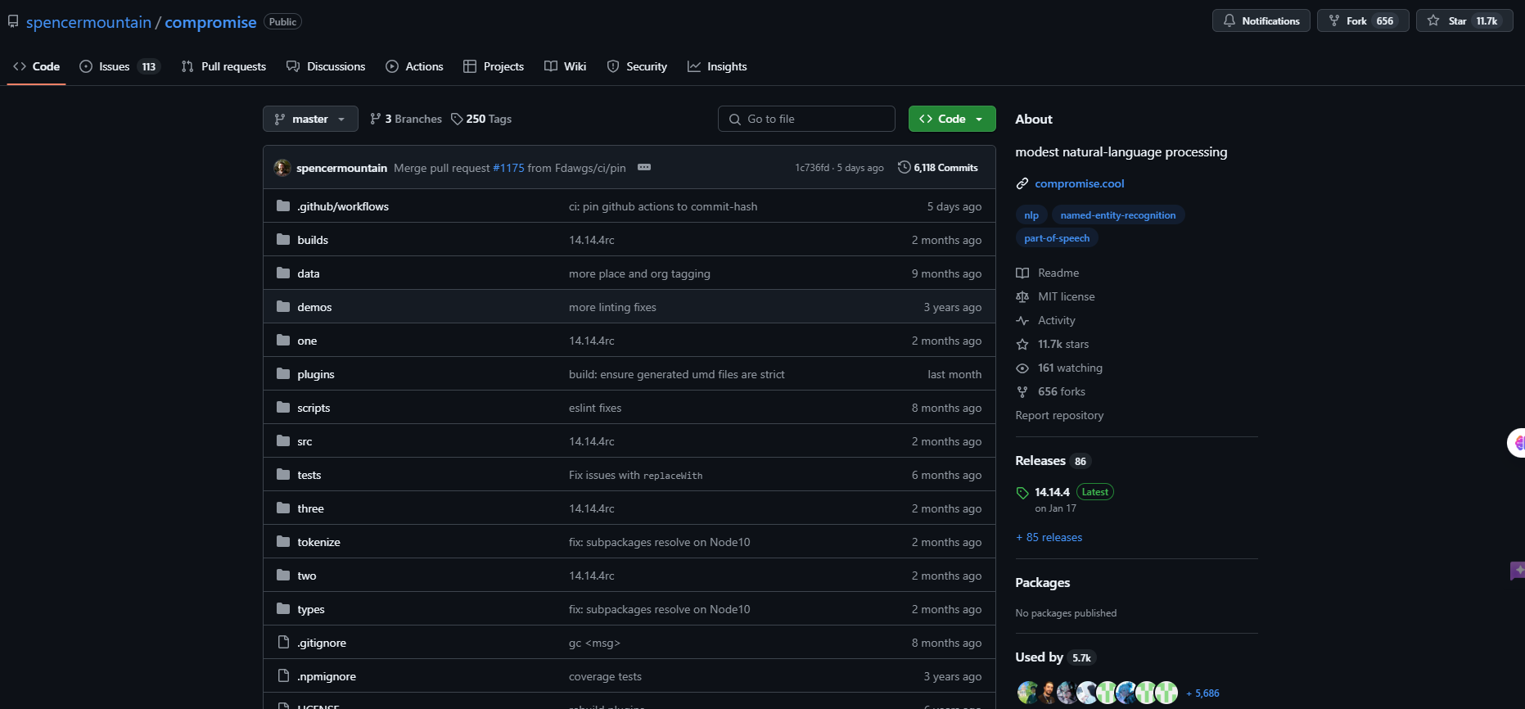This screenshot has width=1525, height=709.
Task: Open the Issues tab
Action: click(x=120, y=66)
